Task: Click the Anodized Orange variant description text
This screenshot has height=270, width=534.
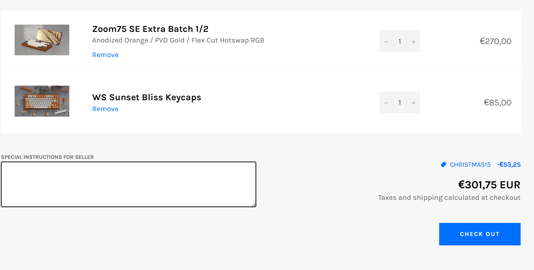Action: point(178,40)
